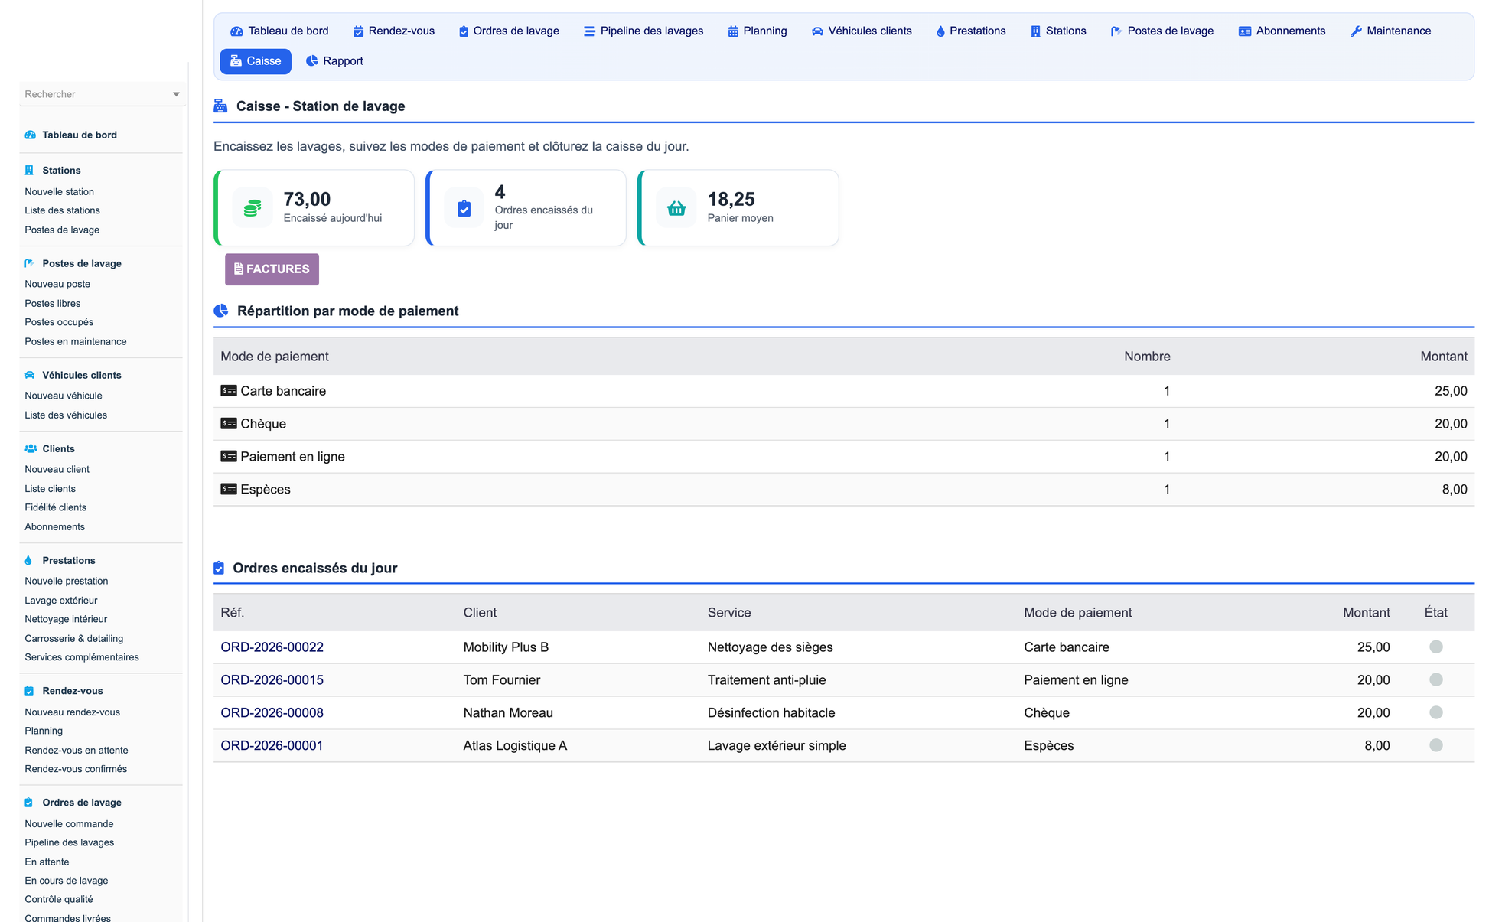Open order link ORD-2026-00008
This screenshot has width=1489, height=922.
[272, 713]
